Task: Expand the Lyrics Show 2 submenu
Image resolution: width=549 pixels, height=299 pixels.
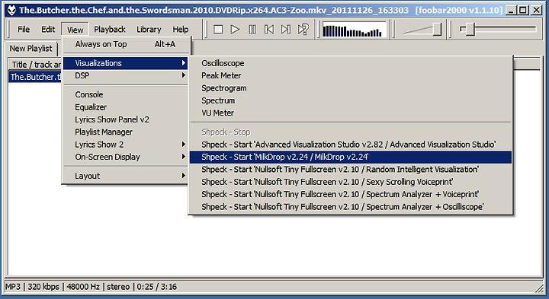Action: pos(126,145)
